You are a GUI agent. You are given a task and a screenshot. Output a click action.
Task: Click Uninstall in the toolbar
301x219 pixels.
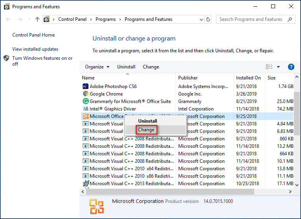click(126, 67)
